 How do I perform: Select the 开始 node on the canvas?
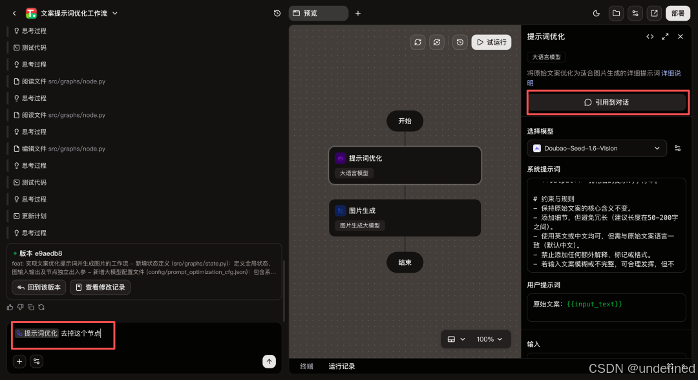405,121
